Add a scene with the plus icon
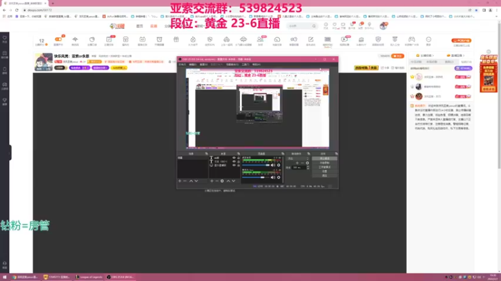The height and width of the screenshot is (281, 501). coord(180,181)
